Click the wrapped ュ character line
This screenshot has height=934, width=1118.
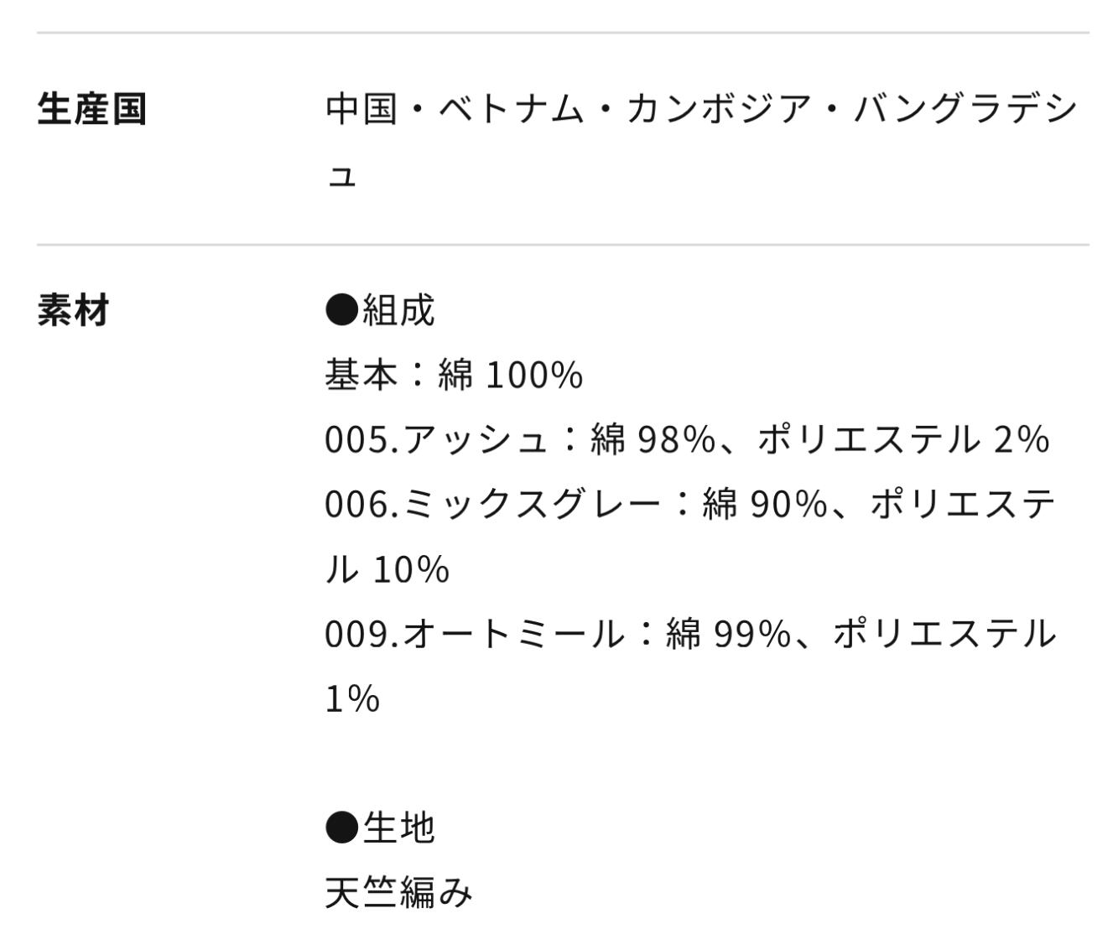[341, 175]
